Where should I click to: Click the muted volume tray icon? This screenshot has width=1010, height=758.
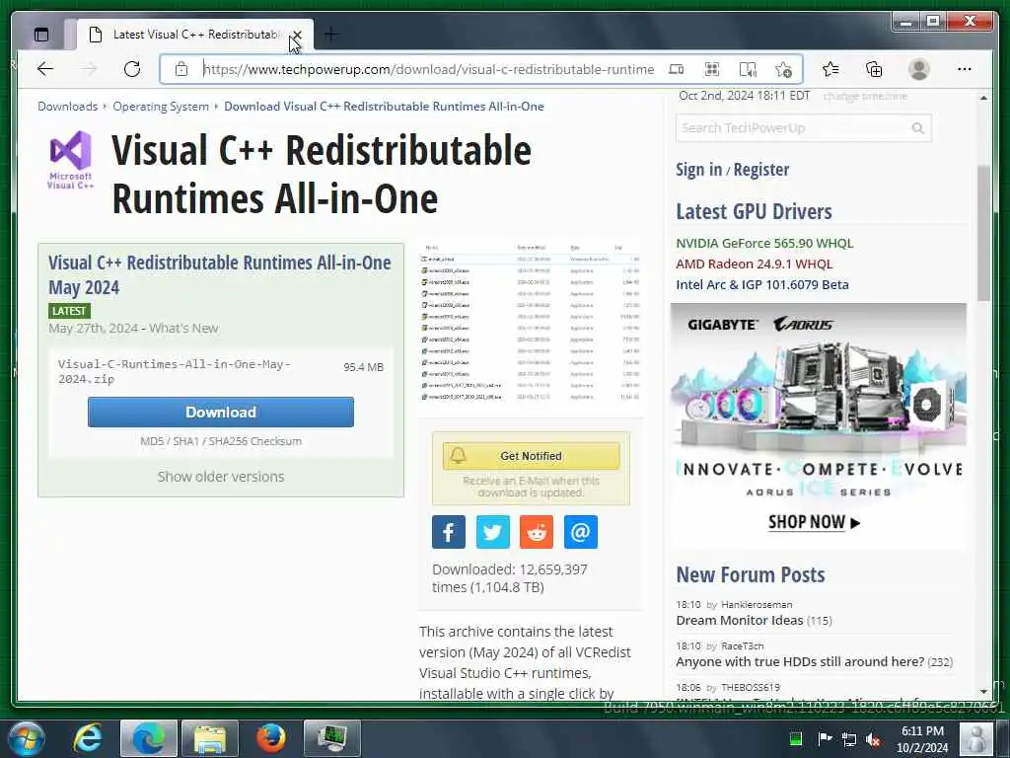[x=874, y=738]
